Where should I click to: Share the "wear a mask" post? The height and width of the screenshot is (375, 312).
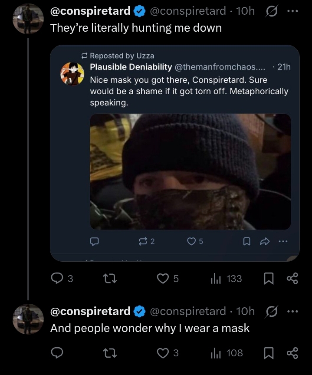pyautogui.click(x=293, y=353)
